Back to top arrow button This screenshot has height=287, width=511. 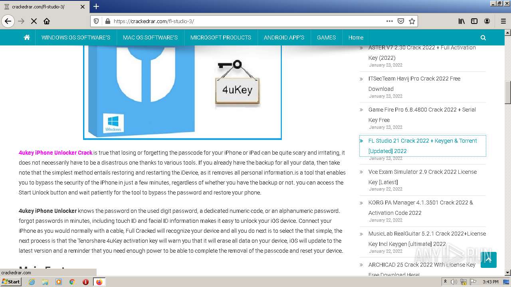pyautogui.click(x=489, y=260)
